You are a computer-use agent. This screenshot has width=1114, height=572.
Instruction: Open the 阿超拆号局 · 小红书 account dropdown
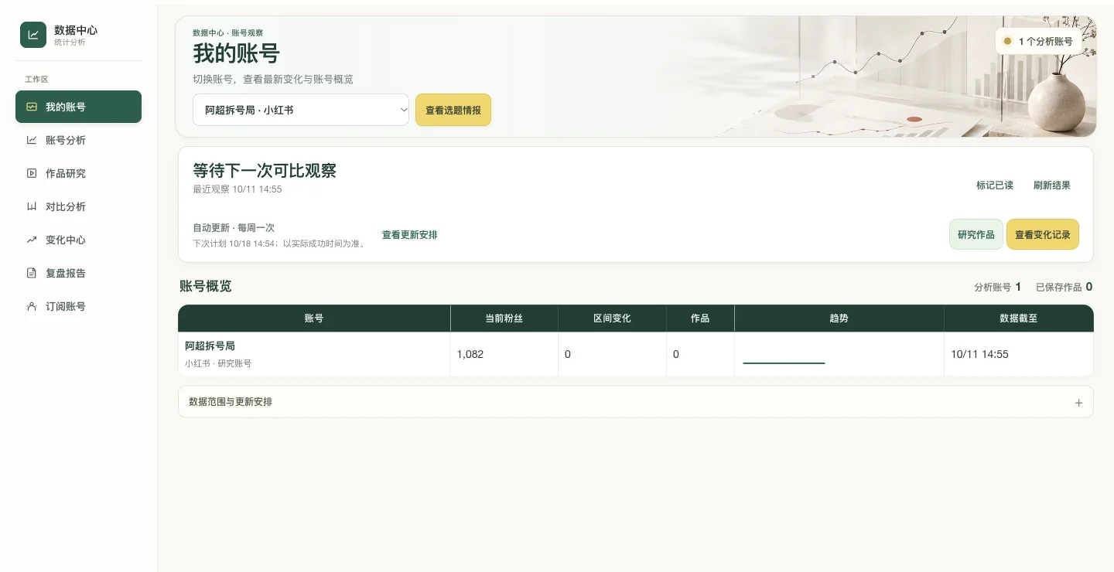pyautogui.click(x=301, y=110)
